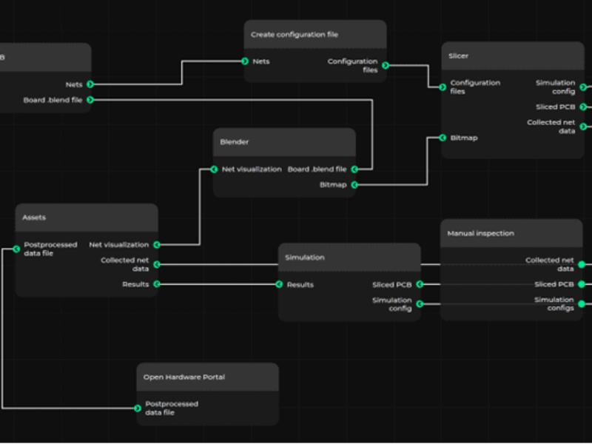
Task: Click the Create configuration file node header
Action: [x=314, y=33]
